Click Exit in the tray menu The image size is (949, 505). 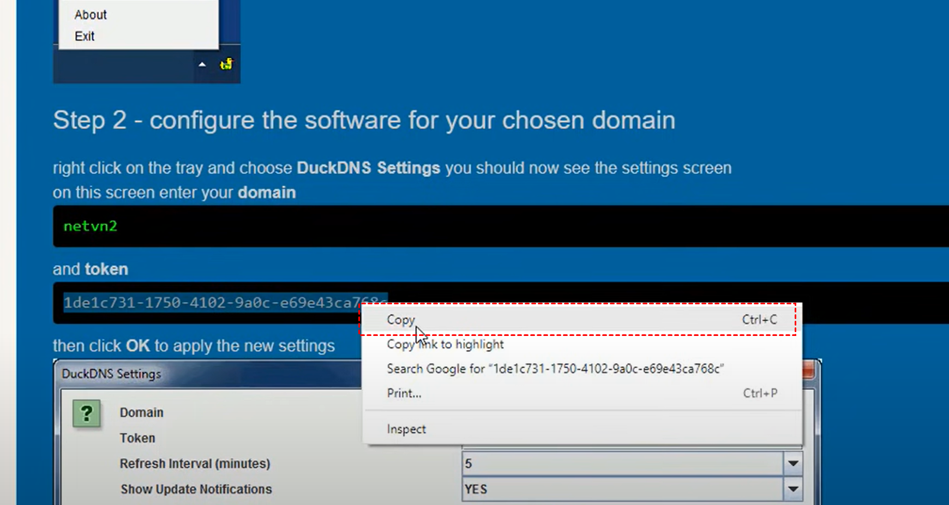click(x=85, y=36)
